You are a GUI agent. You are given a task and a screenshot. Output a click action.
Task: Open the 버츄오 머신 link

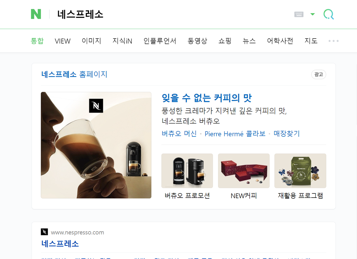coord(179,134)
